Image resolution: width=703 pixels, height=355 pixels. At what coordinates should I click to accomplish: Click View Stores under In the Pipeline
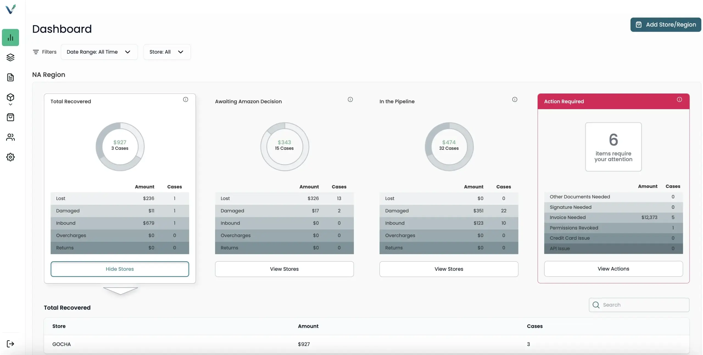449,269
